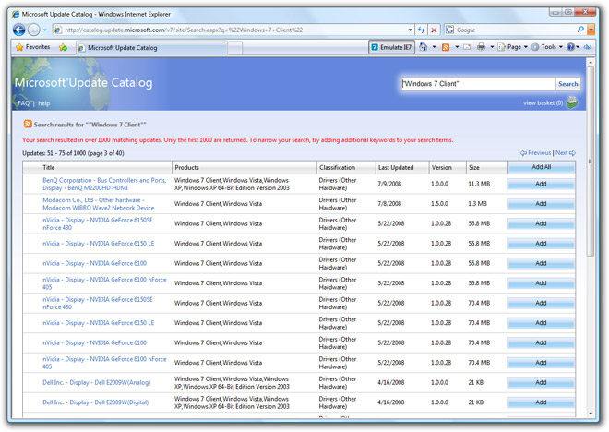The width and height of the screenshot is (609, 432).
Task: Expand the Feeds dropdown arrow
Action: (x=457, y=47)
